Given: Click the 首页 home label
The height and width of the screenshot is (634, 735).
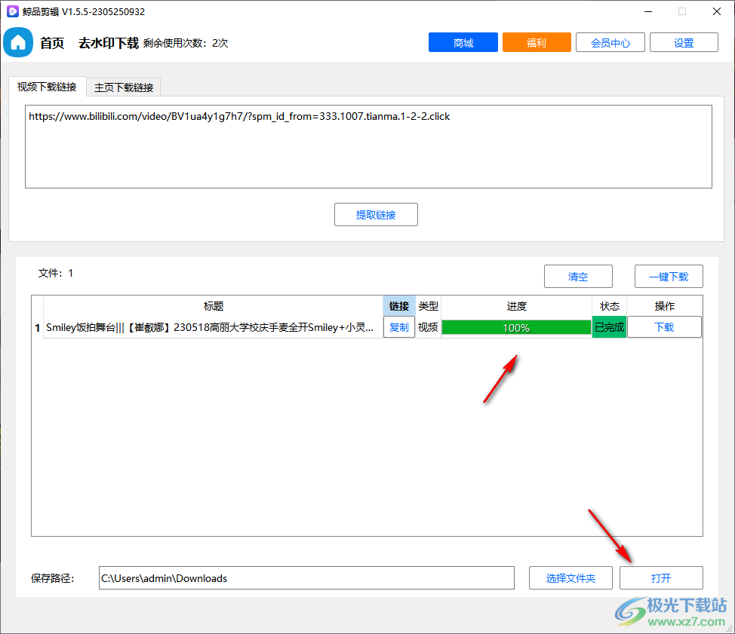Looking at the screenshot, I should [52, 43].
